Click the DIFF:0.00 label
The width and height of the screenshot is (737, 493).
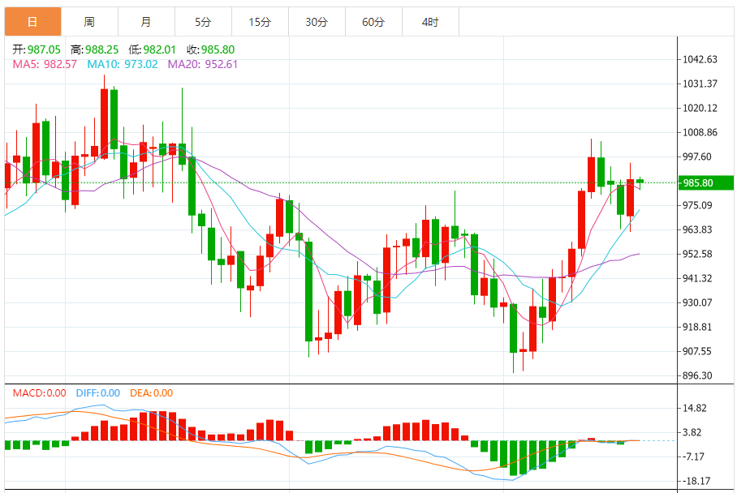pyautogui.click(x=98, y=393)
